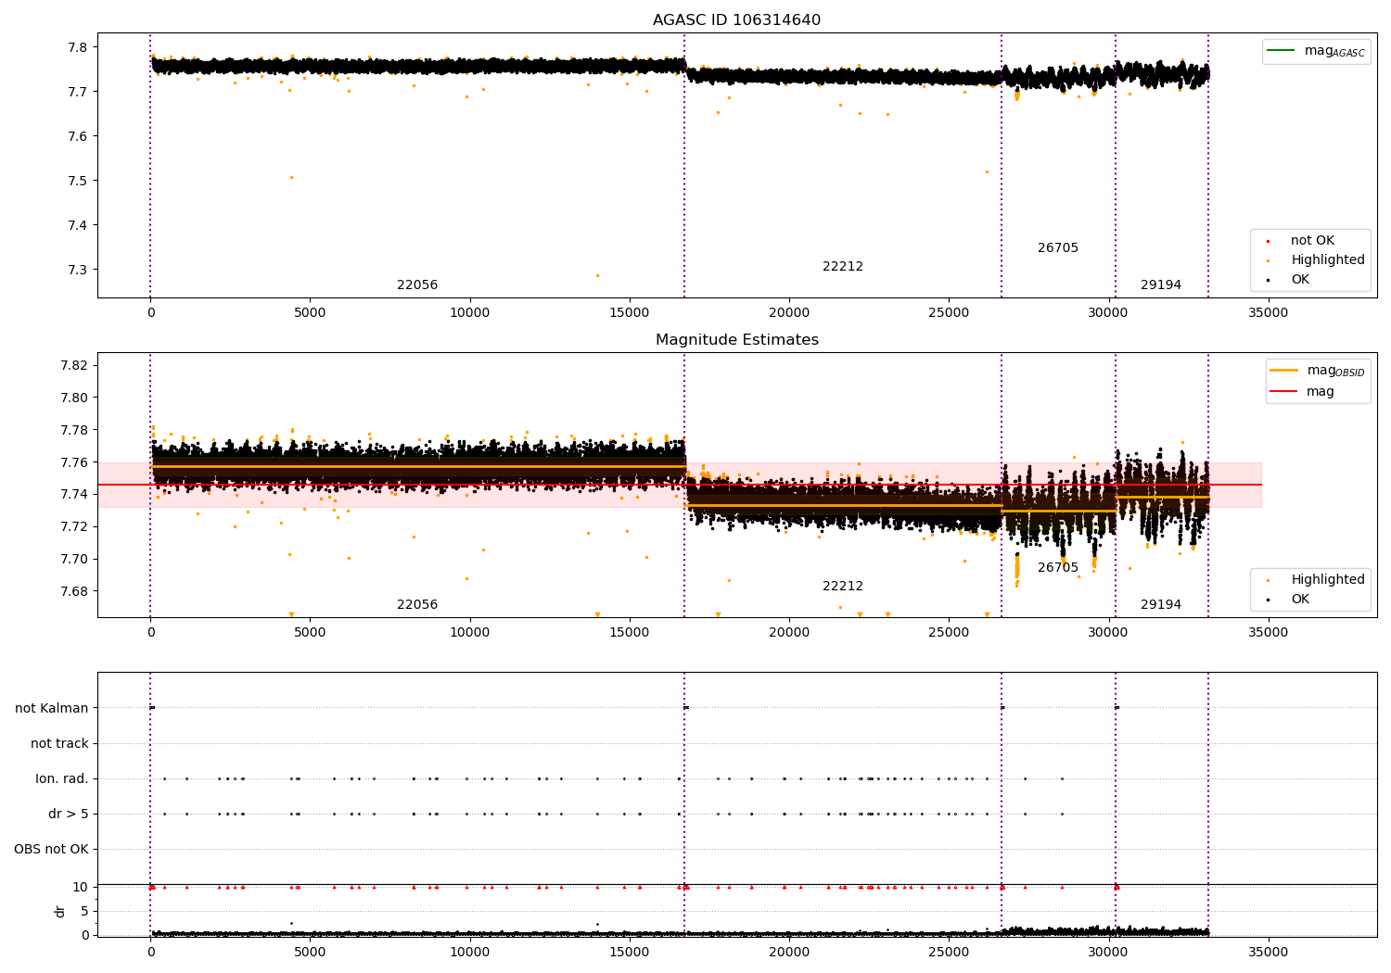Image resolution: width=1391 pixels, height=973 pixels.
Task: Click "Highlighted" legend entry in top panel
Action: point(1328,260)
